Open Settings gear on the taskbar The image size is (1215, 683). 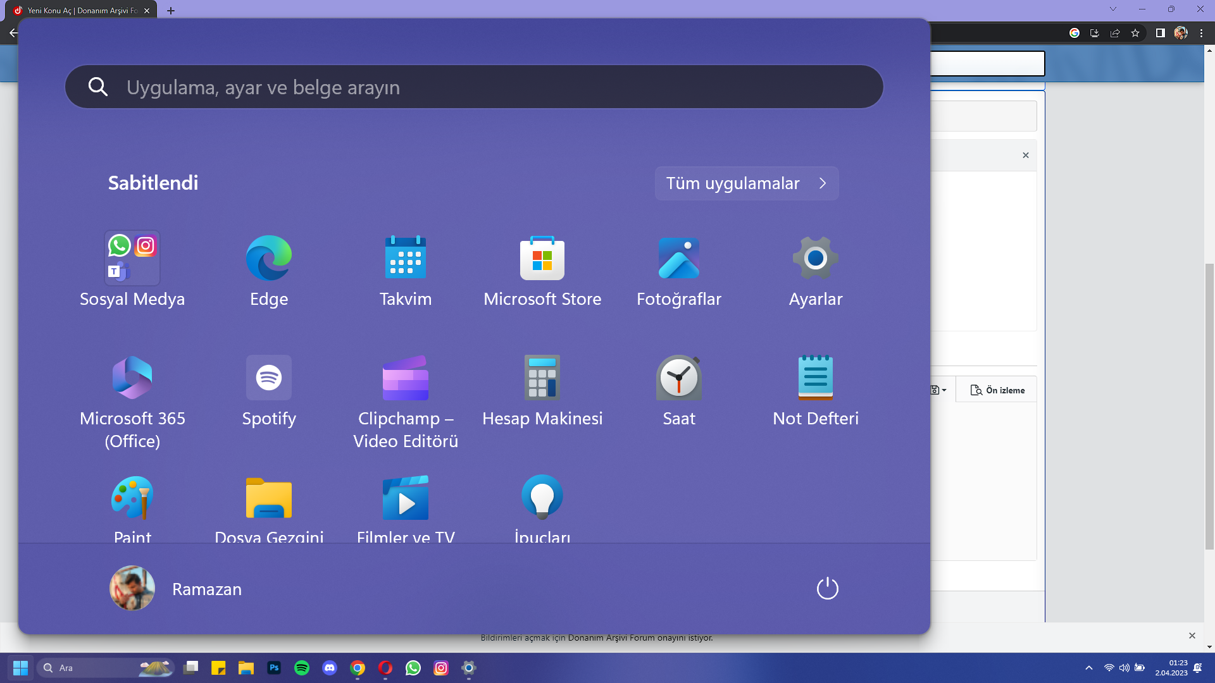(x=469, y=668)
